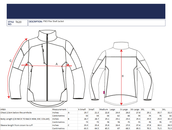Select the Measurement column header

pos(59,109)
